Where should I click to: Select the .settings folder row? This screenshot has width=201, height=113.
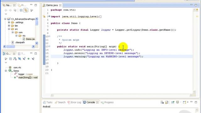point(17,22)
